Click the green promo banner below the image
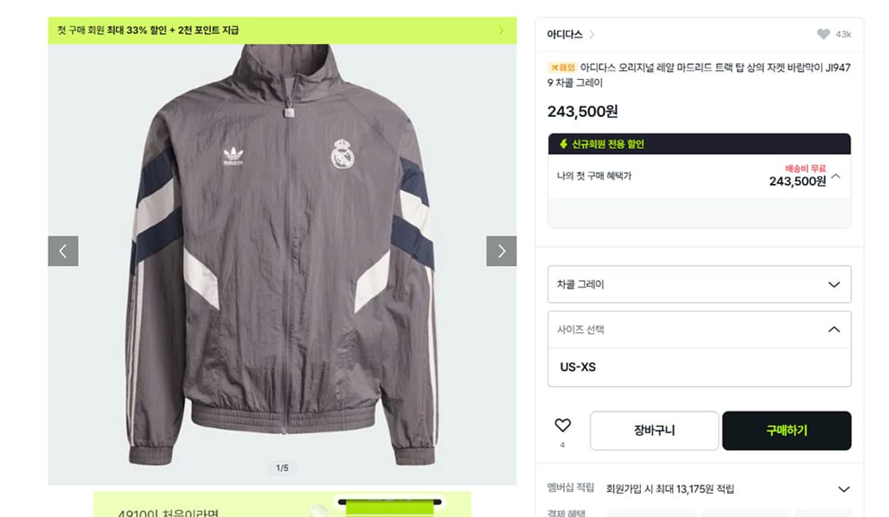The height and width of the screenshot is (517, 889). pos(282,505)
